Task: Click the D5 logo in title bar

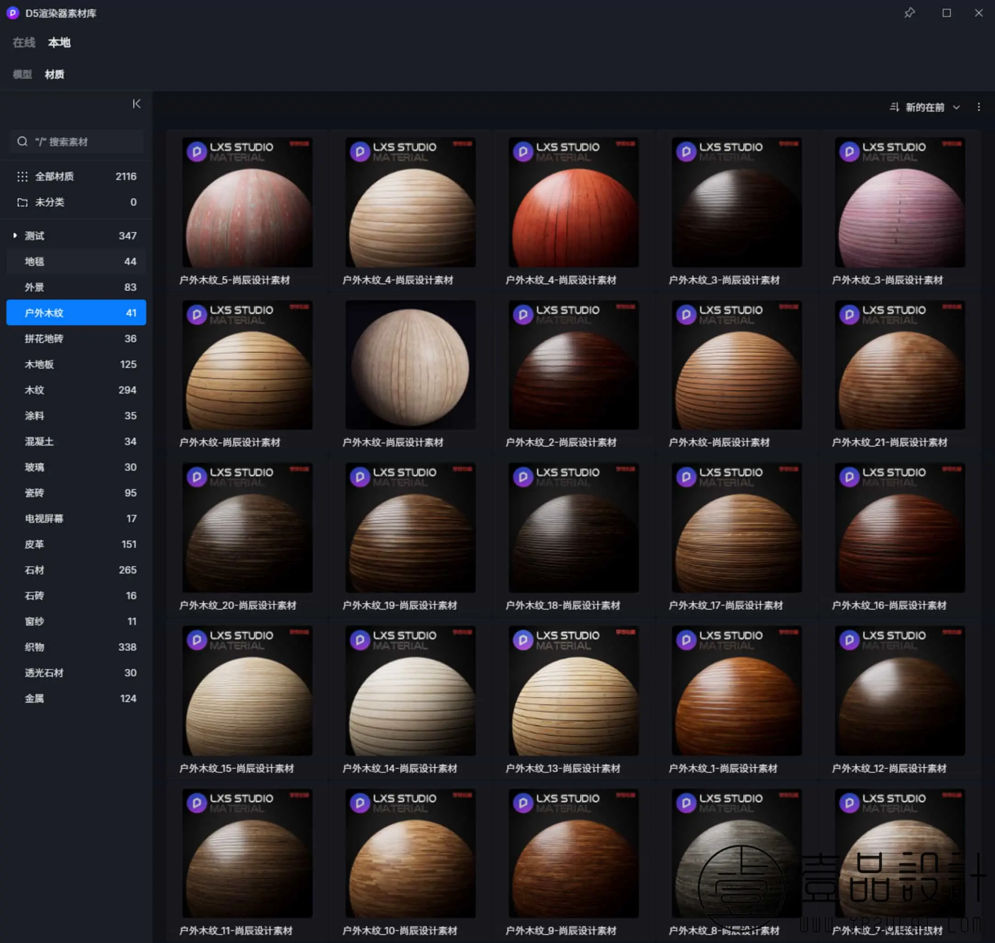Action: 12,13
